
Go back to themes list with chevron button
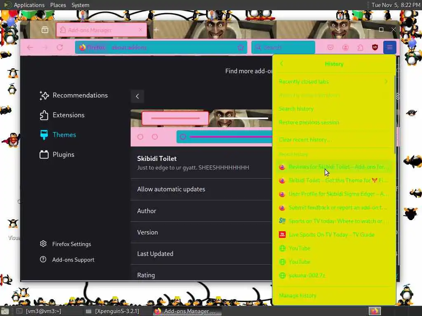coord(137,96)
